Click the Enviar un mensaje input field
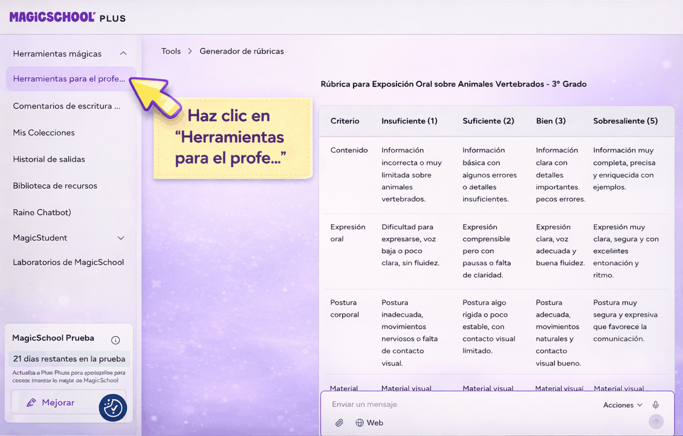 [x=423, y=405]
